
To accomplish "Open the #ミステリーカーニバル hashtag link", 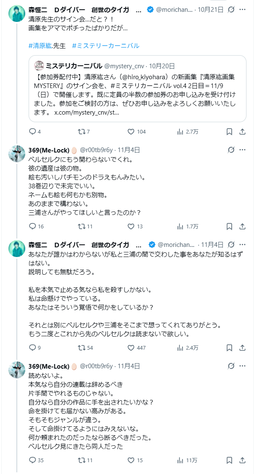I will [x=106, y=46].
